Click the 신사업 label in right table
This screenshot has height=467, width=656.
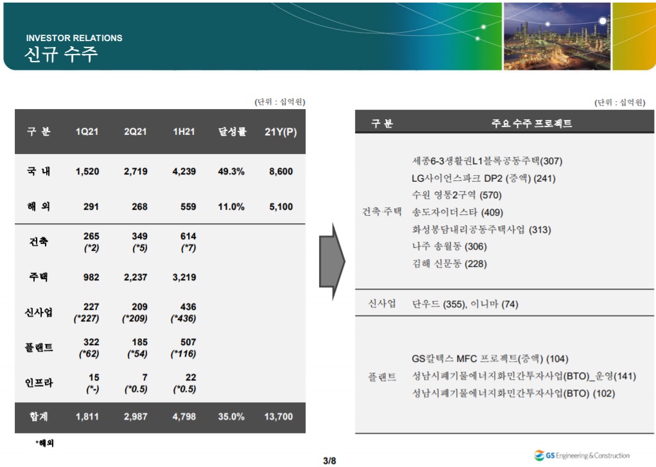click(382, 303)
